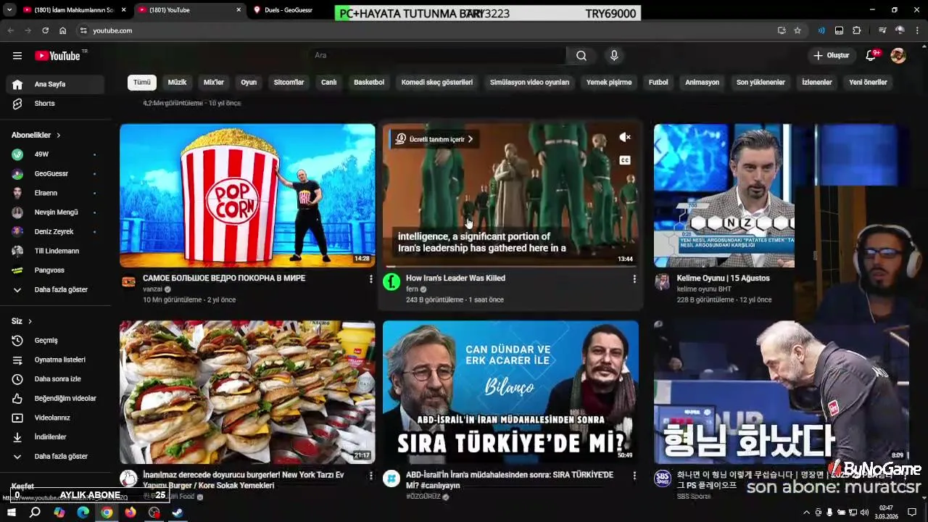Open the GeoGuessr channel subscription
Image resolution: width=928 pixels, height=522 pixels.
[57, 174]
